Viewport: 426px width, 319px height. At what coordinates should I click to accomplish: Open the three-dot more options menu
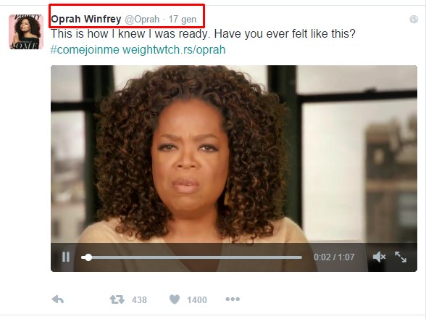pos(233,299)
